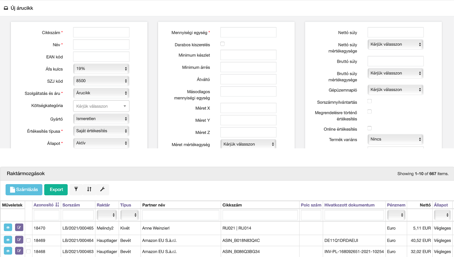Viewport: 454px width, 257px height.
Task: View record 18468 with the eye icon
Action: (8, 251)
